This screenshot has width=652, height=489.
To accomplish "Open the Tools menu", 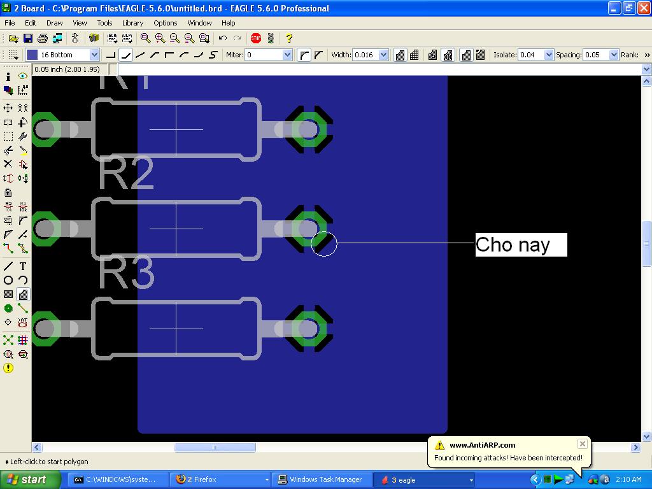I will pos(104,23).
